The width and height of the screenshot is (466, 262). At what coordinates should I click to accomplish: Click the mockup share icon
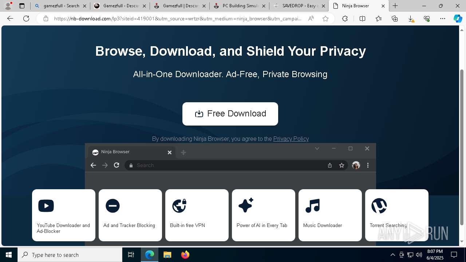330,165
